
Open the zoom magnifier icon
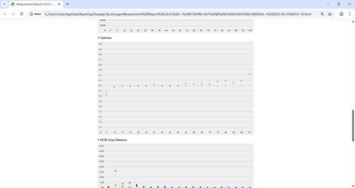tap(322, 14)
